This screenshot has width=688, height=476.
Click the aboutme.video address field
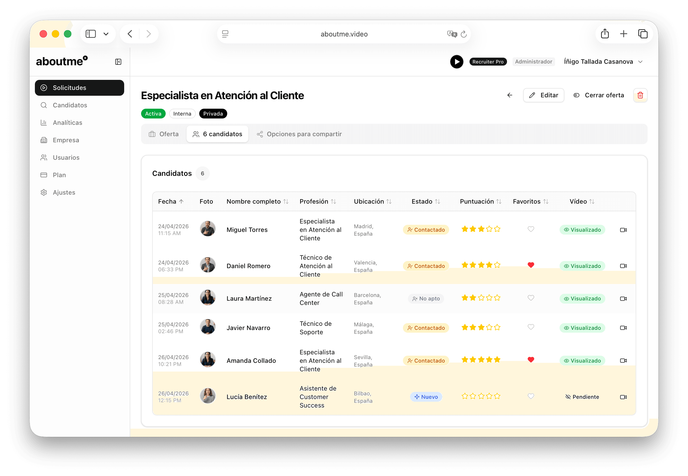pyautogui.click(x=344, y=34)
